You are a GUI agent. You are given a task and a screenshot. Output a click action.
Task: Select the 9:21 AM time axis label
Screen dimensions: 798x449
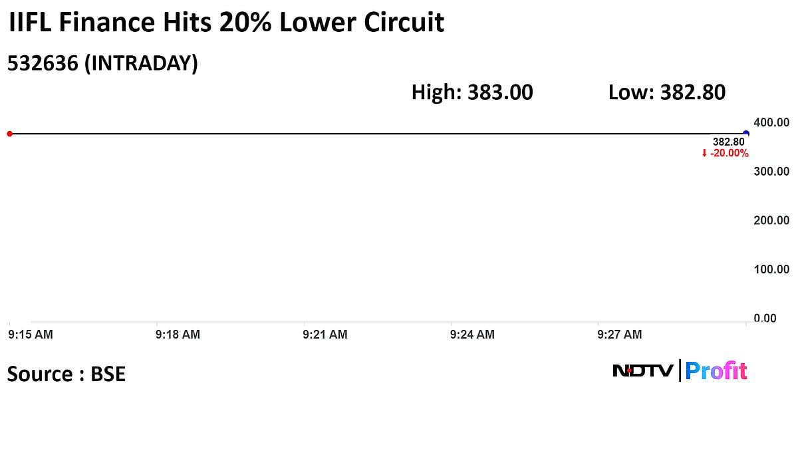pyautogui.click(x=325, y=335)
